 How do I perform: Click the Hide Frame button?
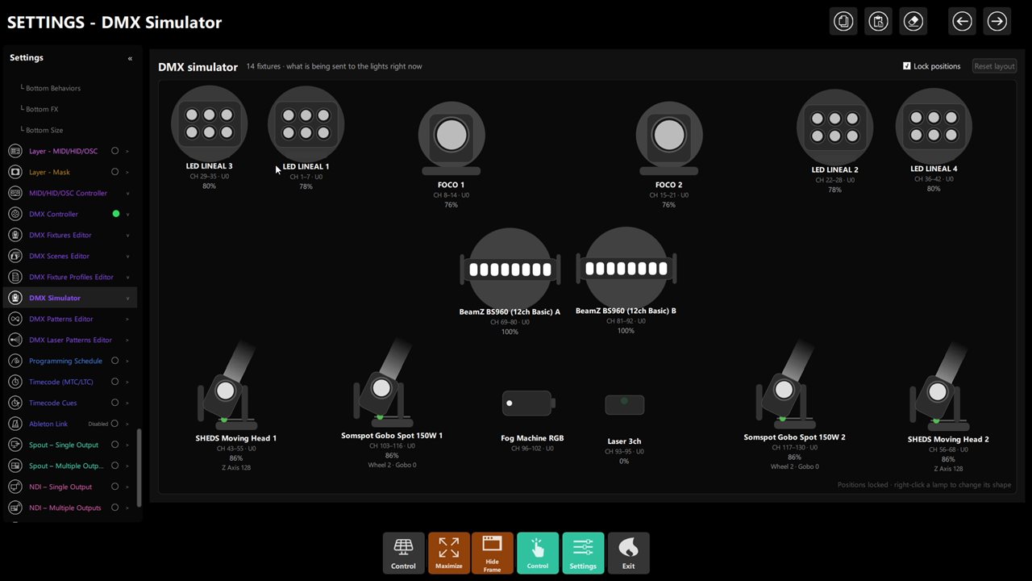[x=492, y=554]
